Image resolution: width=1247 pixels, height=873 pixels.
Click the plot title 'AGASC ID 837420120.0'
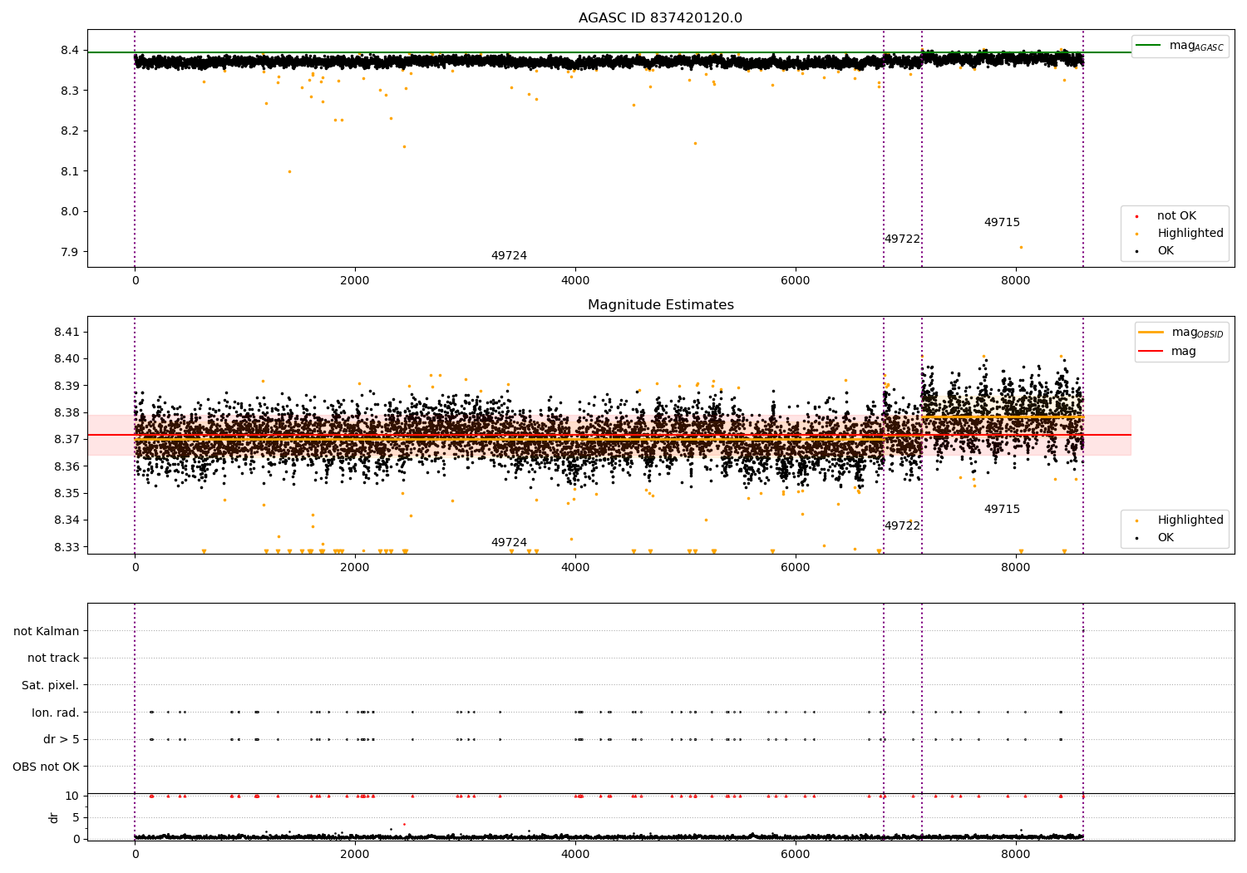(660, 18)
